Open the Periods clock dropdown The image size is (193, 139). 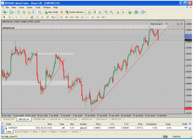coord(136,12)
